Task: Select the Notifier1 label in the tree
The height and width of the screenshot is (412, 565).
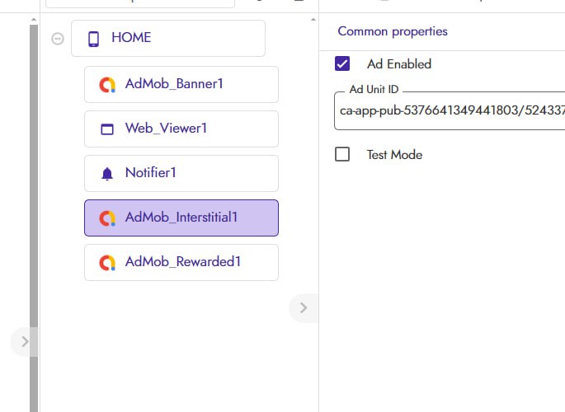Action: coord(151,173)
